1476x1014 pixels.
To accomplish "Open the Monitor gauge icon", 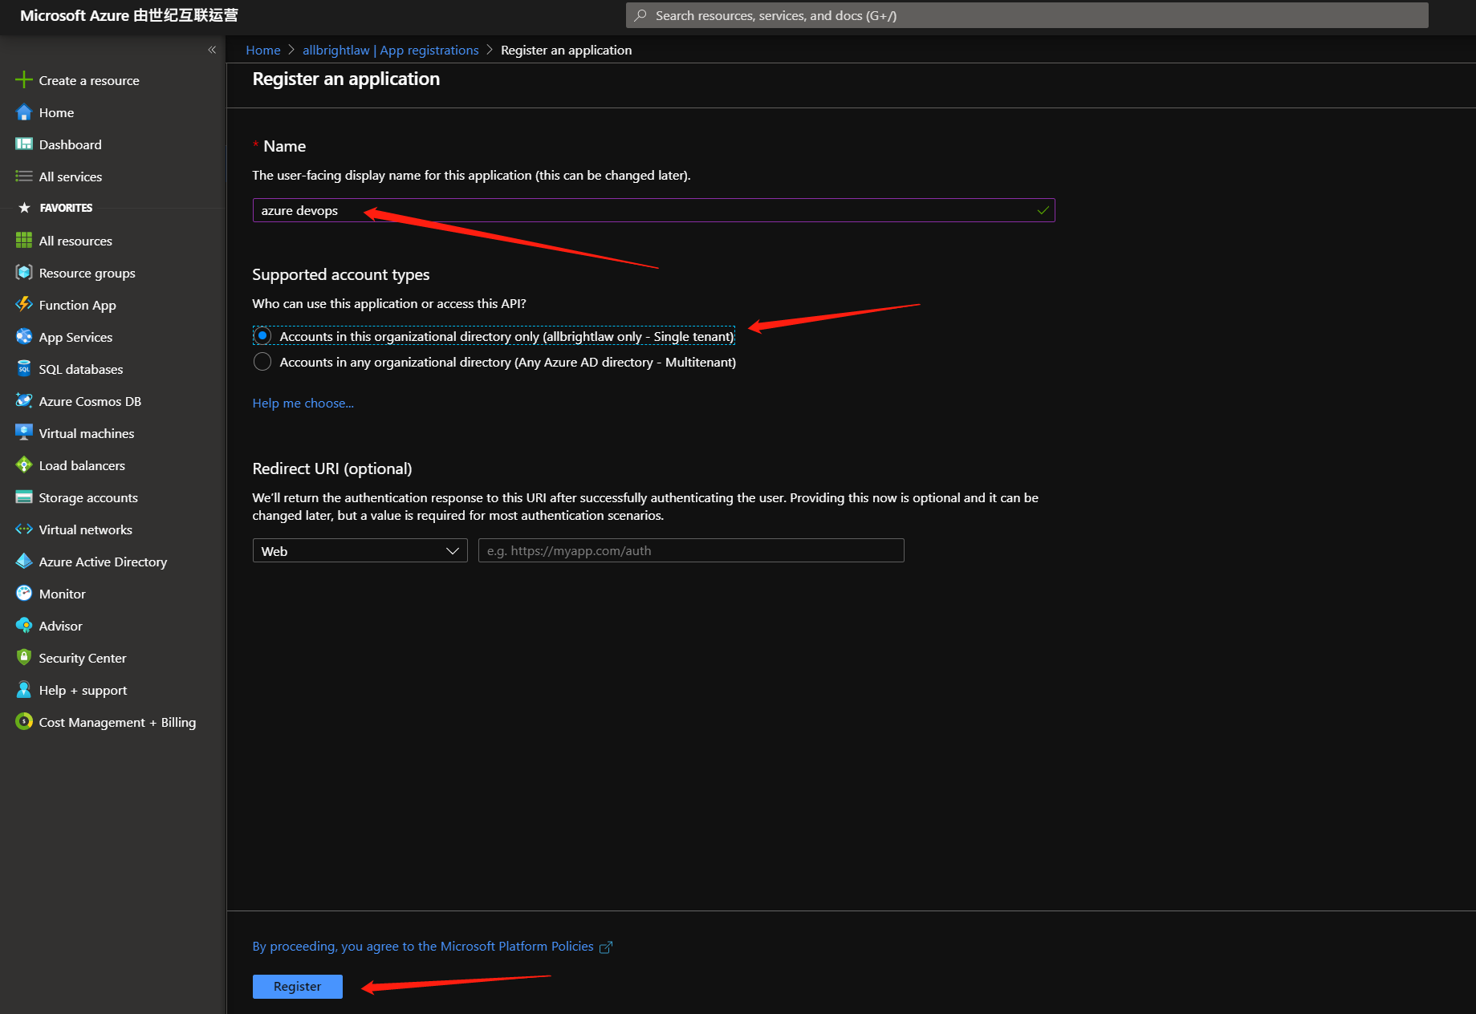I will (24, 594).
